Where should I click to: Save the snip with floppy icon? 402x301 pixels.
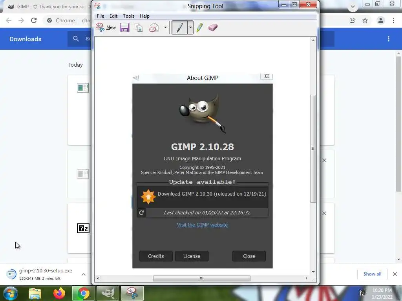[x=125, y=27]
